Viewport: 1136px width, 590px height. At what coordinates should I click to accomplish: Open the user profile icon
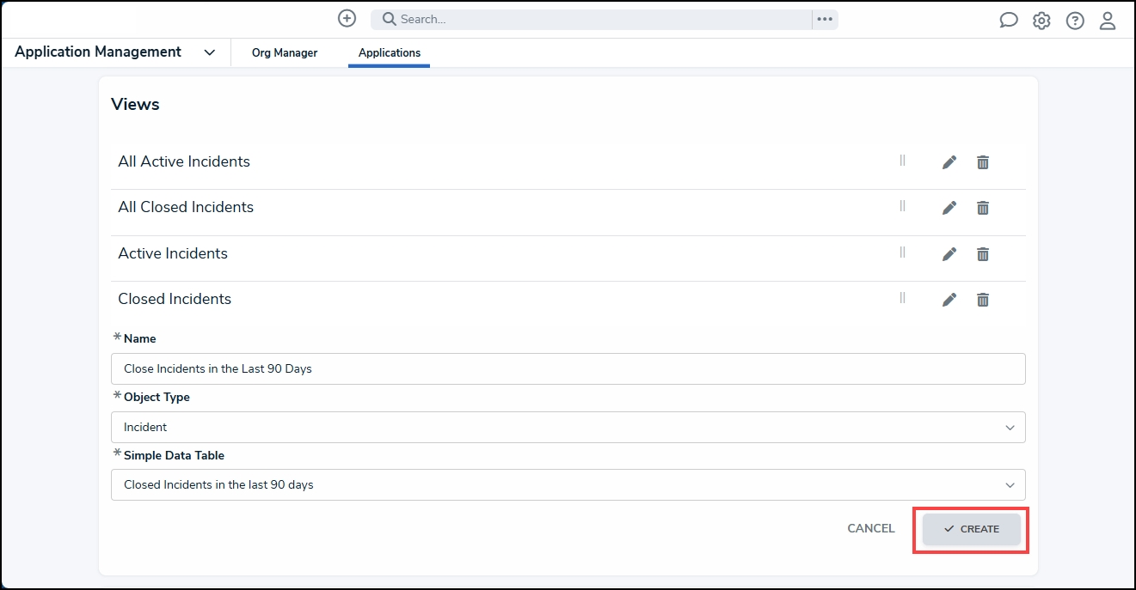tap(1108, 21)
